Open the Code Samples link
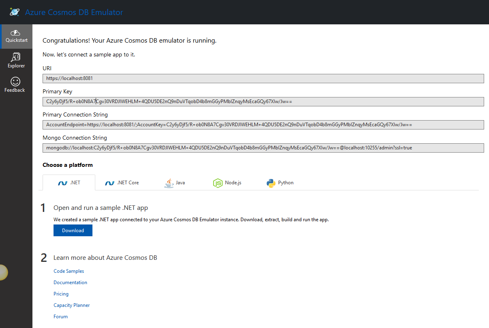489x328 pixels. [69, 271]
